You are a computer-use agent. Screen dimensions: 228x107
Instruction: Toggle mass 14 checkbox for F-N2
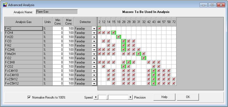[x=109, y=45]
